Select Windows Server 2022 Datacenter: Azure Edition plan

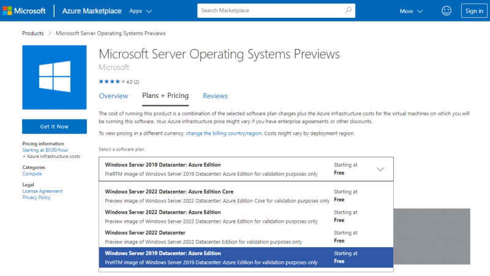pos(246,217)
